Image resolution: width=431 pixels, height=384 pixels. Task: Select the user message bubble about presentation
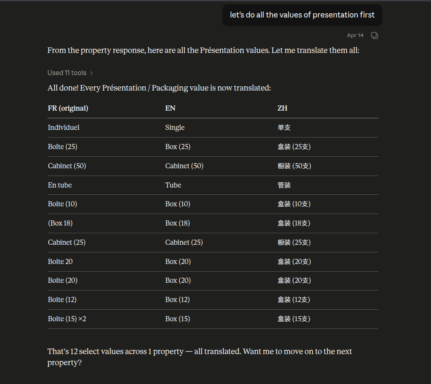pos(302,15)
